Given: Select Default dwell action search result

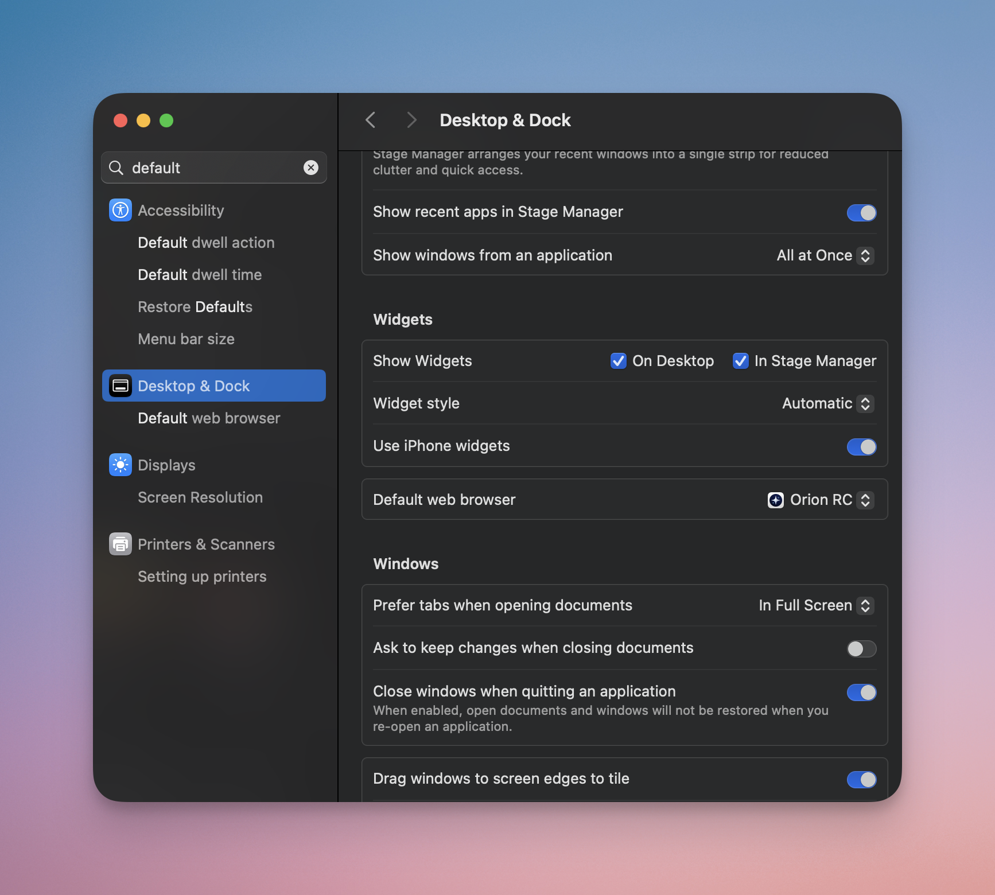Looking at the screenshot, I should pyautogui.click(x=206, y=243).
